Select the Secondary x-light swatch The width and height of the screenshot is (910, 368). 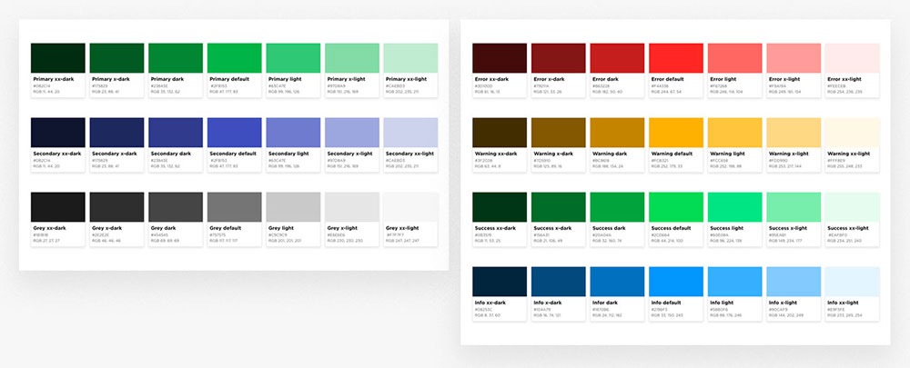[x=352, y=133]
